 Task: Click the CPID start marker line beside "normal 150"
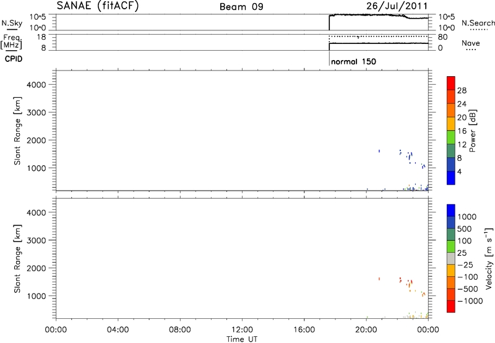pos(329,59)
